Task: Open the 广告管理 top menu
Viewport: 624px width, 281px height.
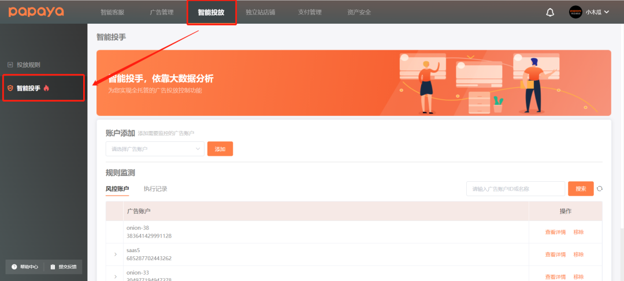Action: tap(162, 12)
